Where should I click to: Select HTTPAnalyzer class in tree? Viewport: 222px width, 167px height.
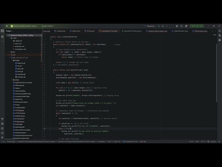tap(19, 113)
